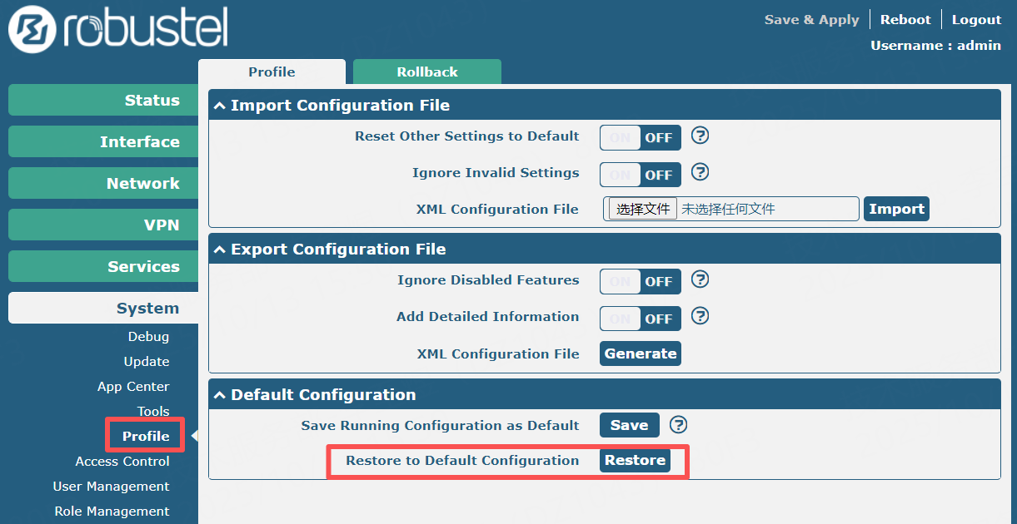Click the Restore button

635,460
